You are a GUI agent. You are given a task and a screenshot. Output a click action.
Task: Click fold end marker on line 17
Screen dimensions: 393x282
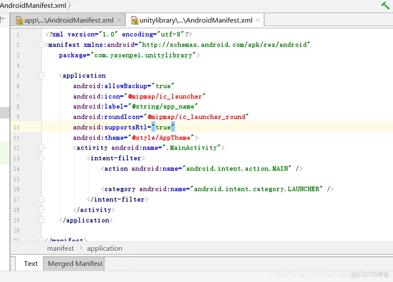point(41,199)
